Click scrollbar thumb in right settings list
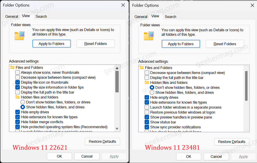 (x=246, y=86)
